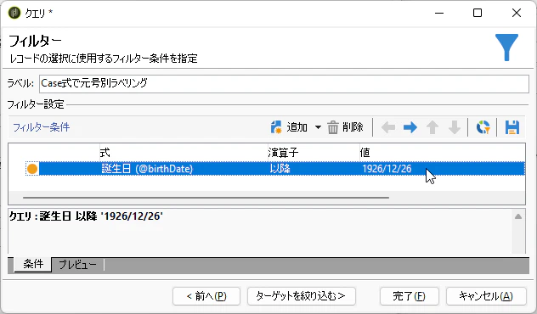Click the save floppy disk icon
Image resolution: width=537 pixels, height=314 pixels.
point(512,127)
